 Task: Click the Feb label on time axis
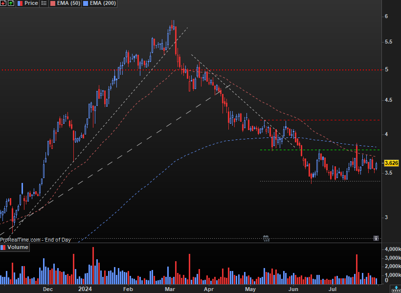pyautogui.click(x=128, y=289)
